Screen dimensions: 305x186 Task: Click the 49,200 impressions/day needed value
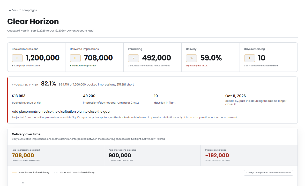[x=89, y=96]
